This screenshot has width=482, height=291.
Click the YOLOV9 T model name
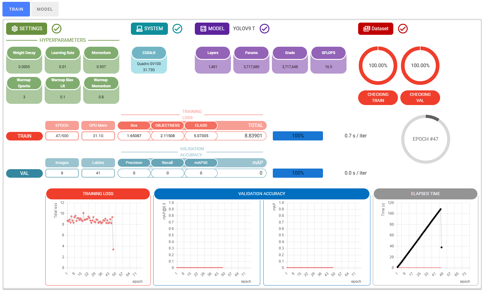[244, 29]
